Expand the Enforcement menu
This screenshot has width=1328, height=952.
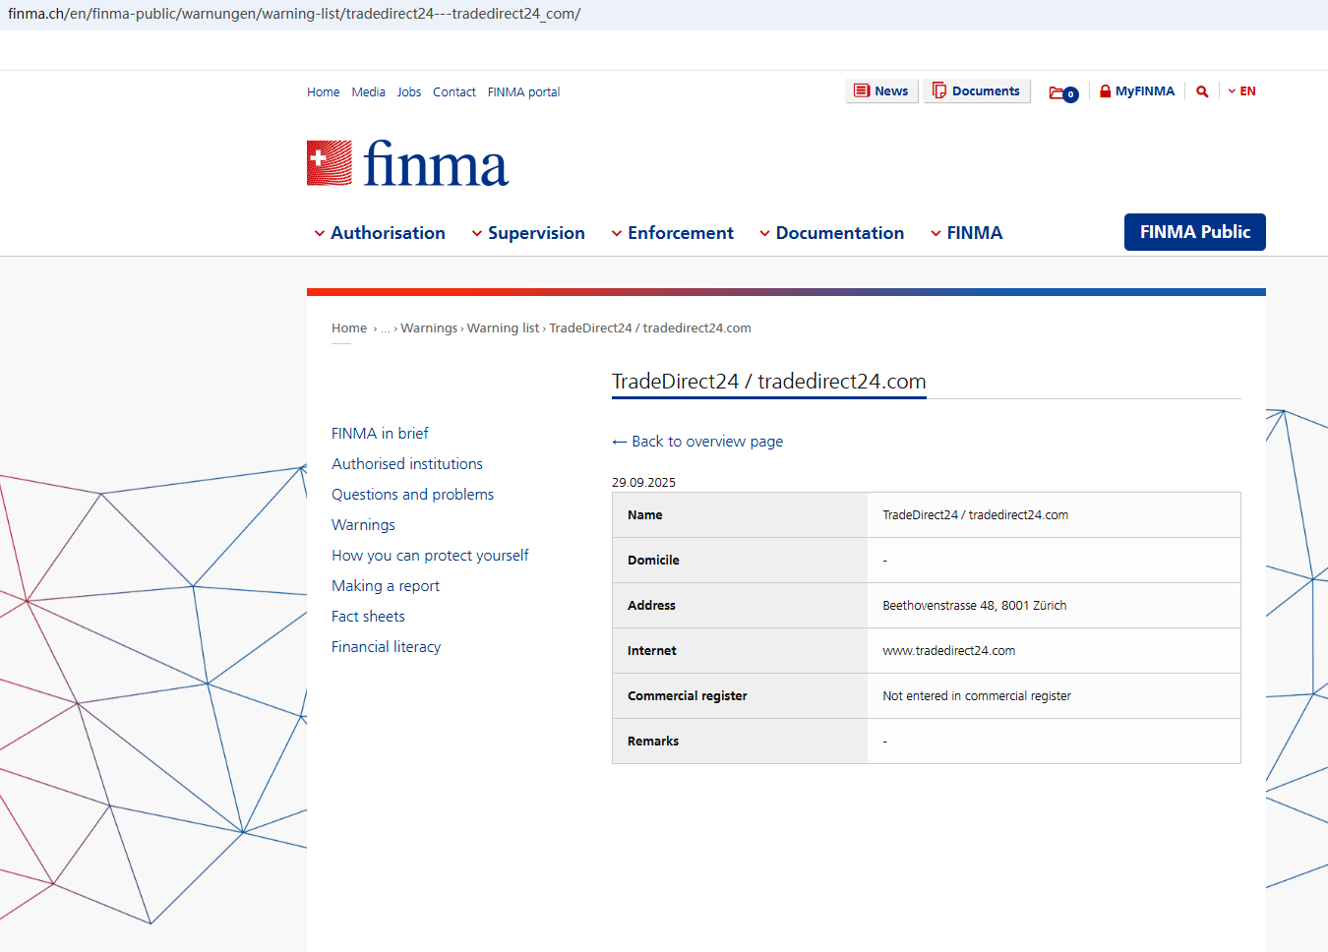tap(673, 233)
